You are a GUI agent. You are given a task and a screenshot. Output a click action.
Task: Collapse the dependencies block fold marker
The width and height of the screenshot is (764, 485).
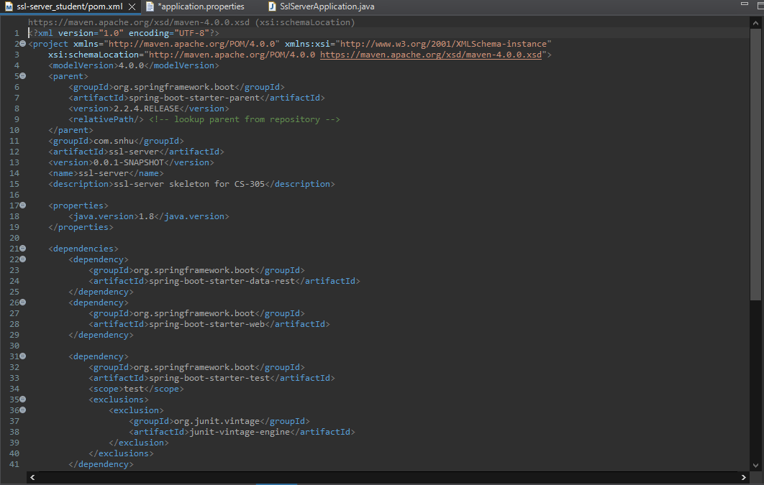22,248
